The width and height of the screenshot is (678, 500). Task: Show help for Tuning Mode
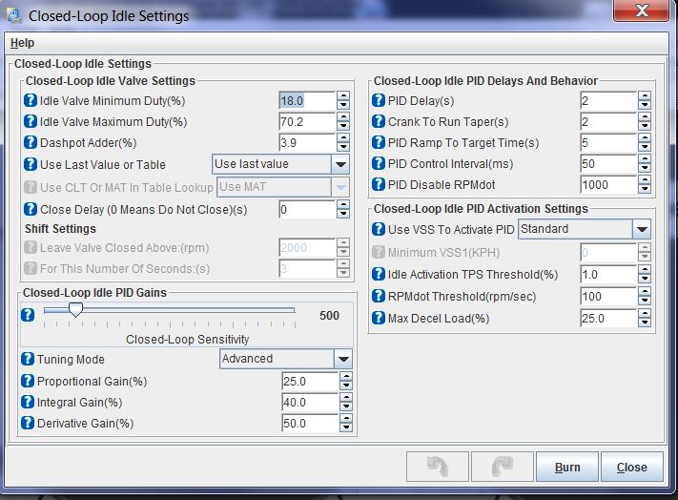point(28,359)
